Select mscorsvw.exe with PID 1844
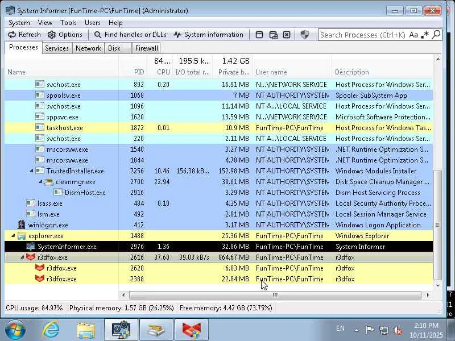The width and height of the screenshot is (455, 341). (218, 160)
